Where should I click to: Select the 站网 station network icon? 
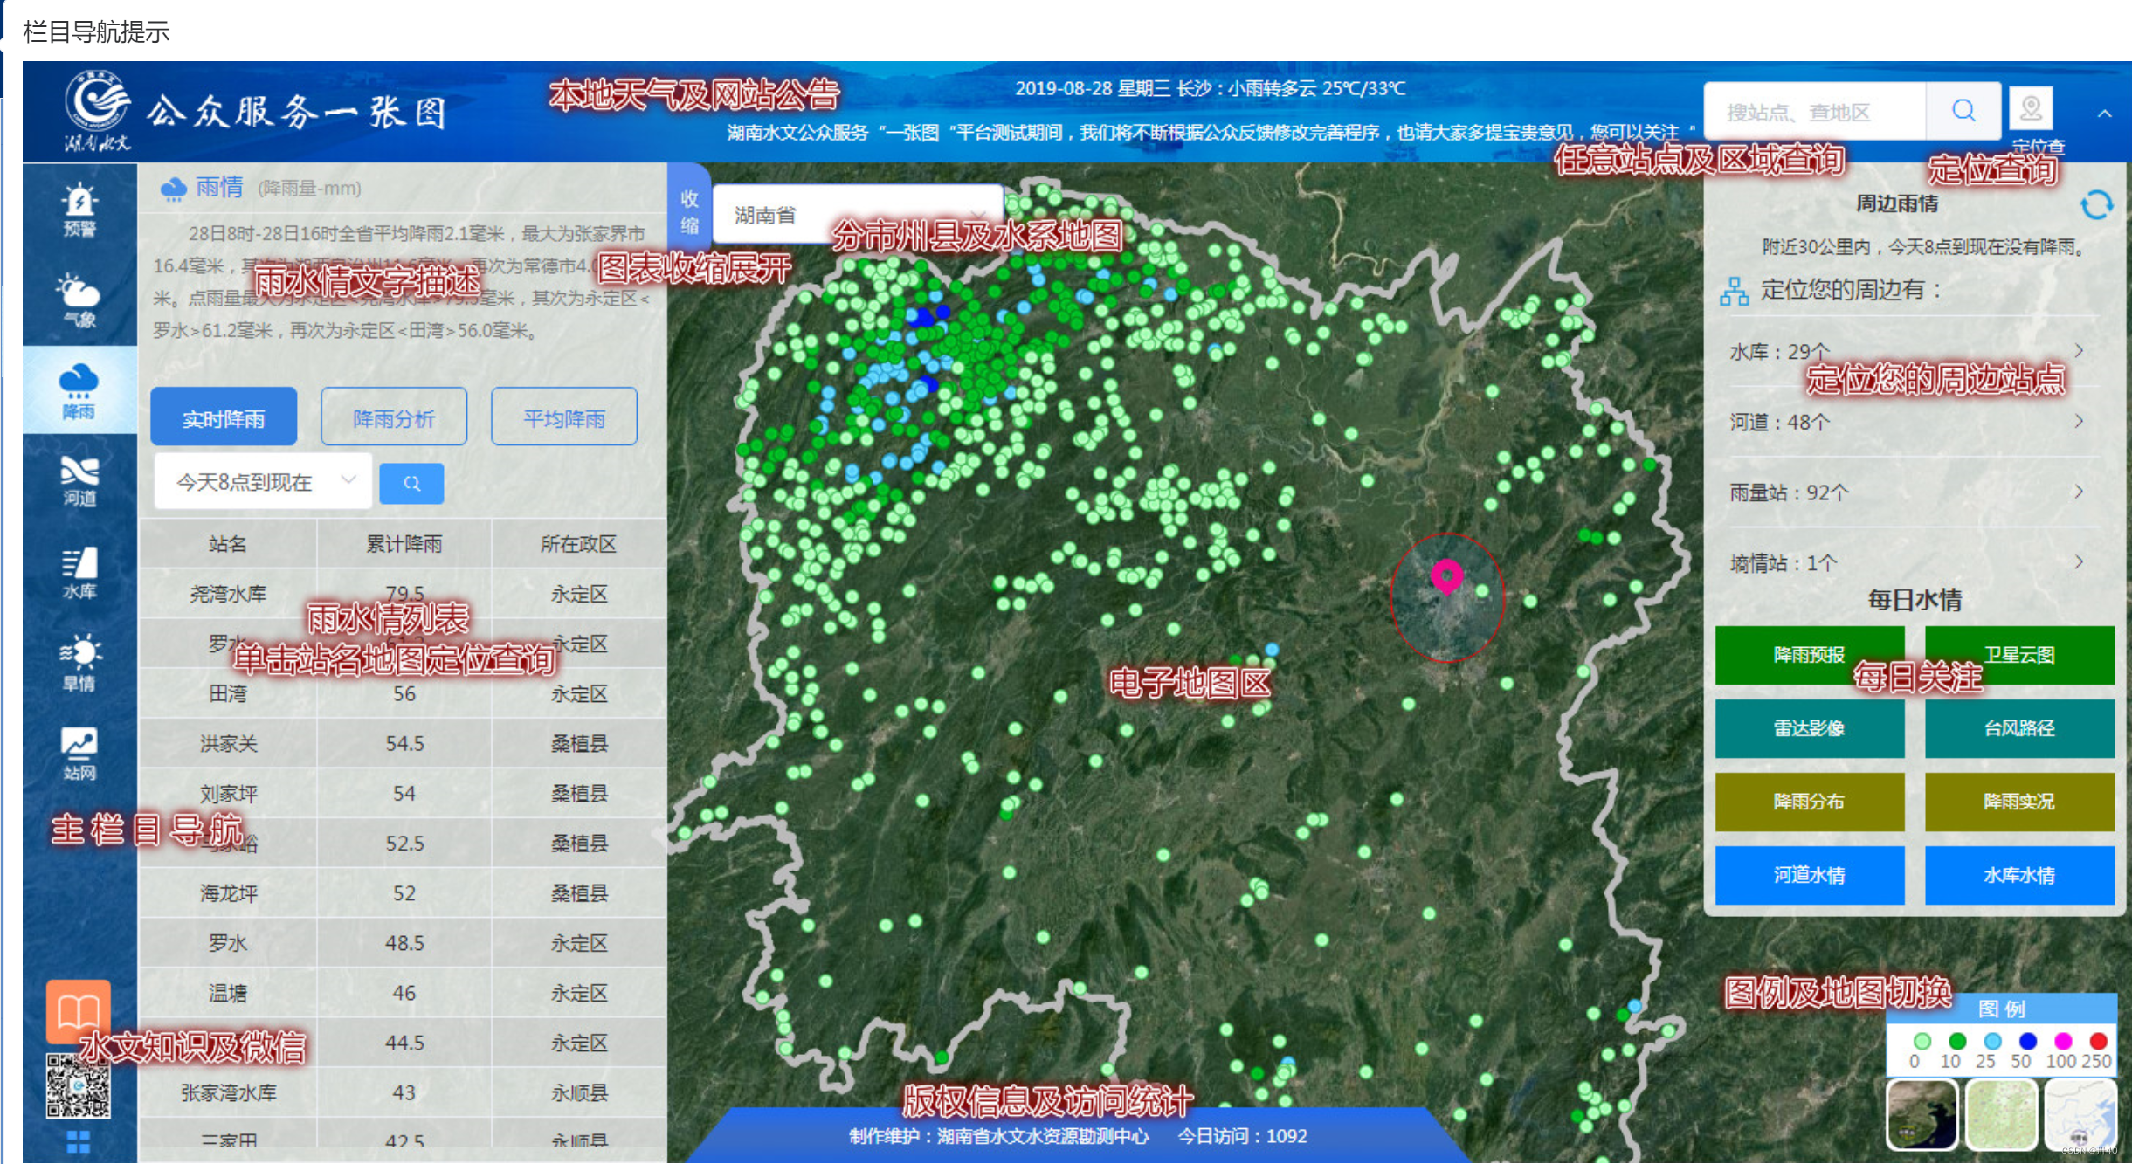79,753
